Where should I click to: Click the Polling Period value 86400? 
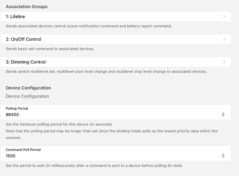click(13, 114)
